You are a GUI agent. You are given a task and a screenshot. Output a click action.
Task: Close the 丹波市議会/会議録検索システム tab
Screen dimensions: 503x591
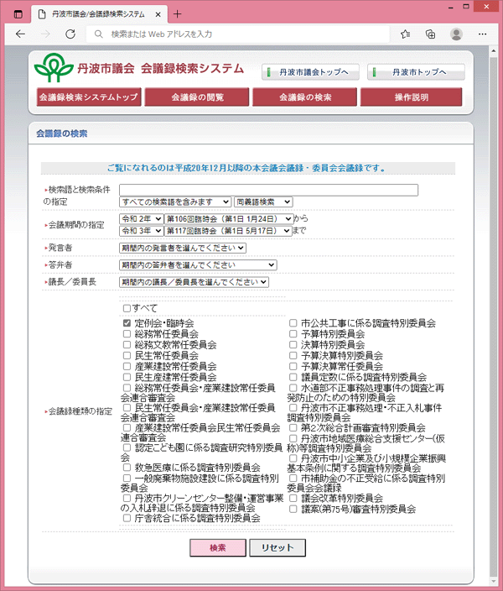point(158,15)
